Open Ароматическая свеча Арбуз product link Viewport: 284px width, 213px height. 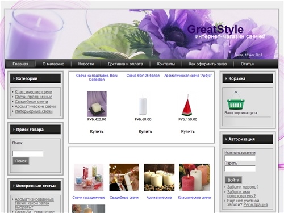pos(188,76)
